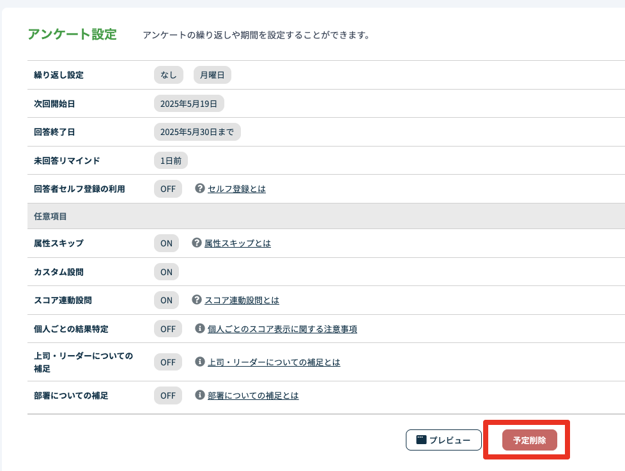
Task: Click the question icon beside 属性スキップとは
Action: click(197, 243)
